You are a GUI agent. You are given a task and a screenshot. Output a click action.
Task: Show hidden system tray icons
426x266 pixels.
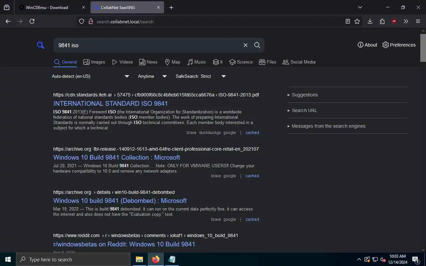[359, 259]
